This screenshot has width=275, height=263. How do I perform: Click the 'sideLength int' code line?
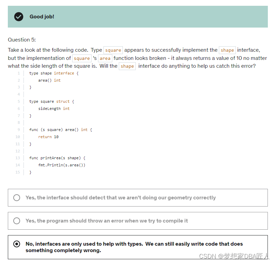[x=54, y=109]
